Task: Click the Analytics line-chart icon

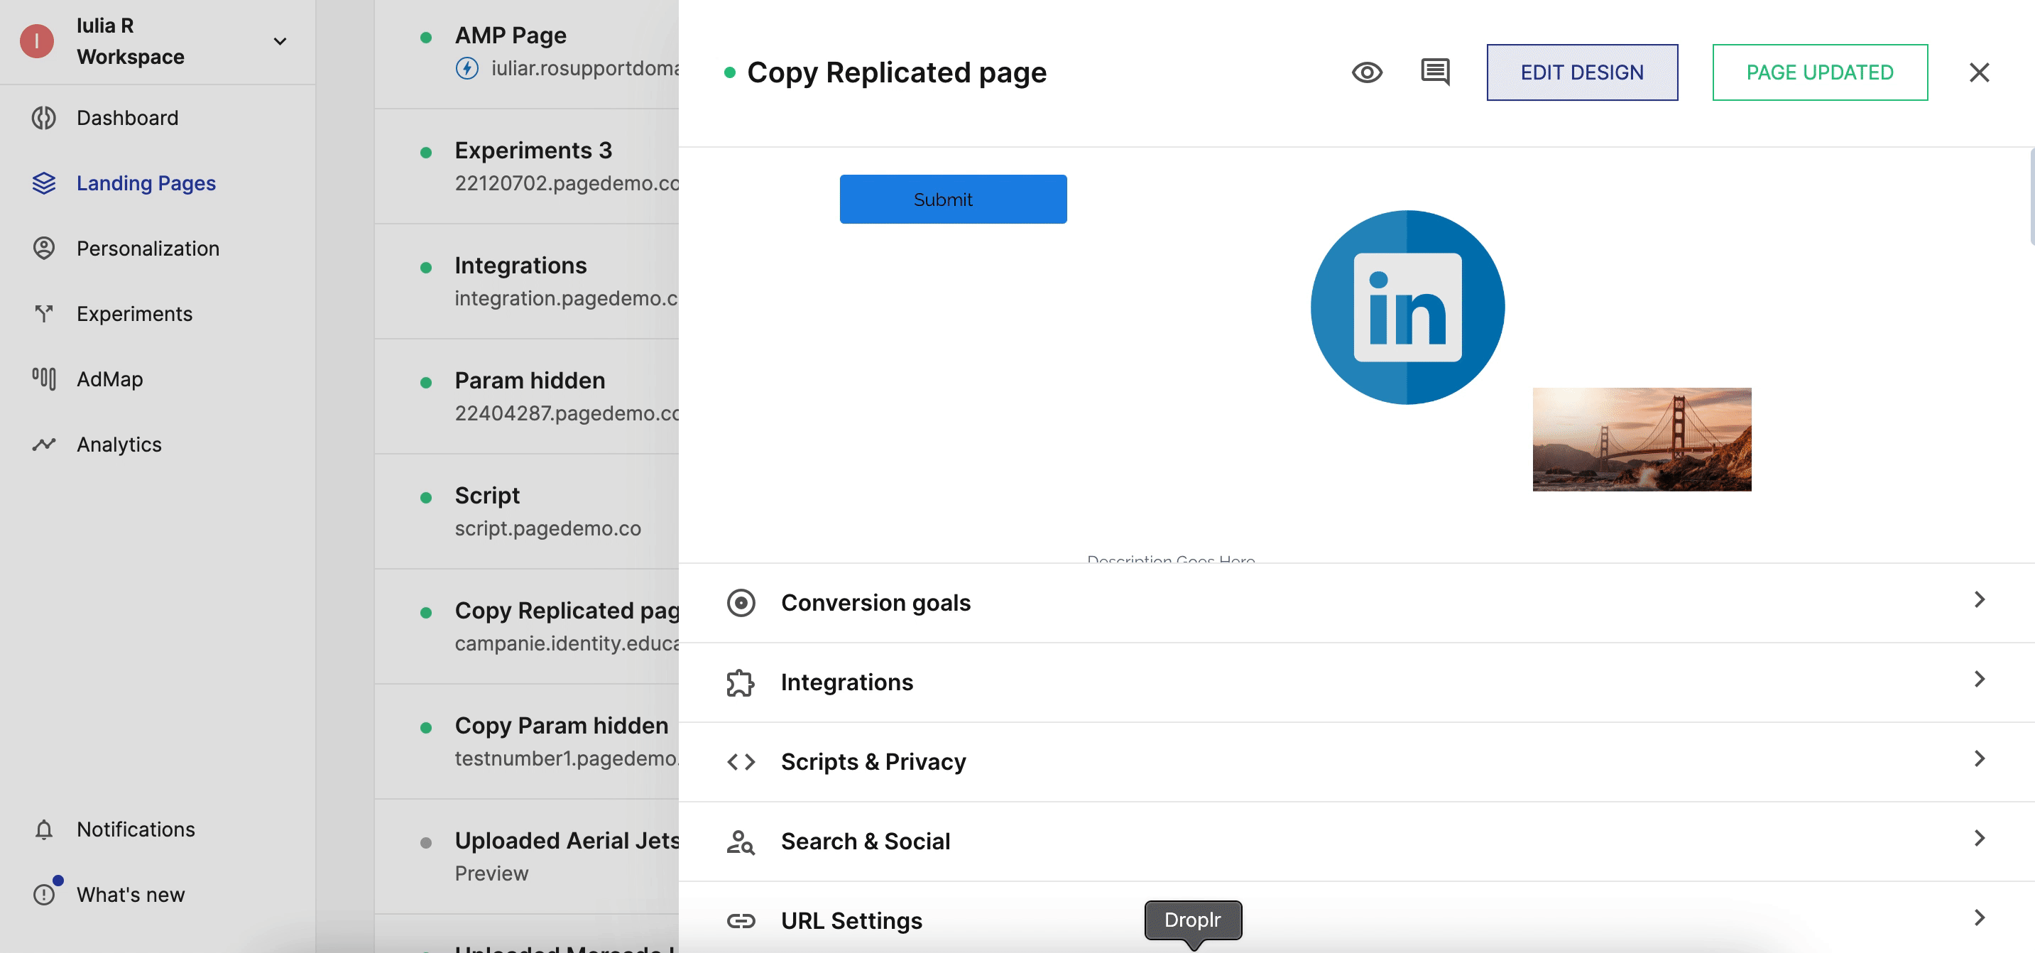Action: click(x=43, y=444)
